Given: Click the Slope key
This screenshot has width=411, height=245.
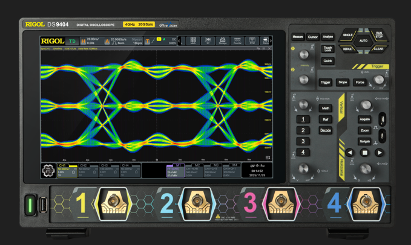Looking at the screenshot, I should pos(343,82).
